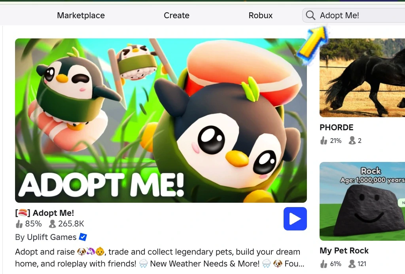Screen dimensions: 405x274
Task: Click the Adopt Me! description text
Action: tap(160, 257)
